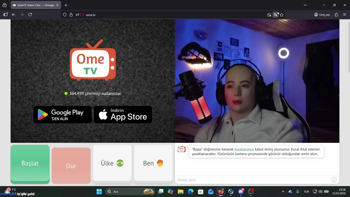Click the 364.459 çevrimiçi kullanıcılar text
The height and width of the screenshot is (197, 350).
(x=95, y=94)
